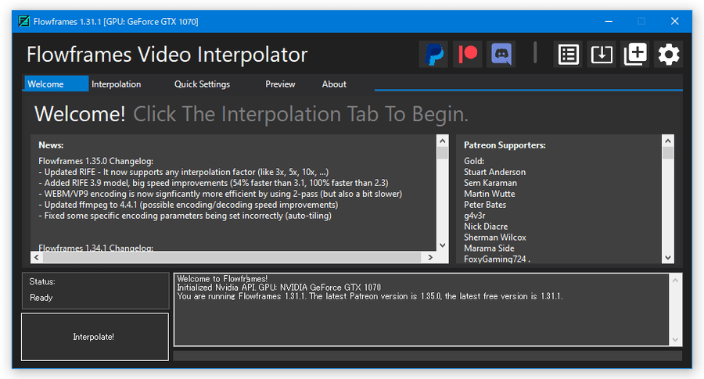Screen dimensions: 704x379
Task: Click supporter name 'Marama Side'
Action: (489, 248)
